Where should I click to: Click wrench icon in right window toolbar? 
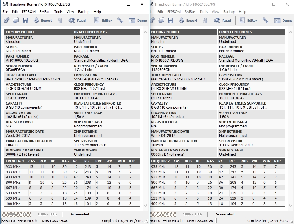click(266, 20)
